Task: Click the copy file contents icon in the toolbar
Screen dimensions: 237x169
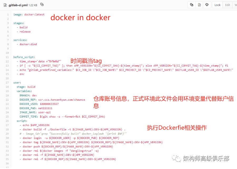Action: (x=192, y=4)
